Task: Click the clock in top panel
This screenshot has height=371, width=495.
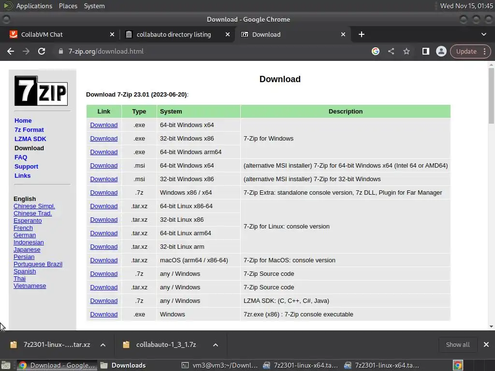Action: pyautogui.click(x=466, y=6)
